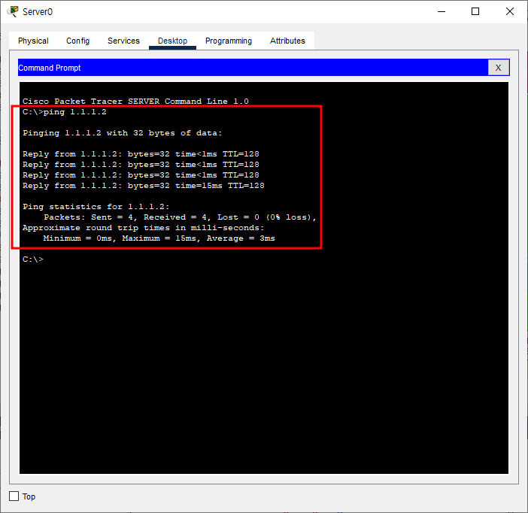Screen dimensions: 528x513
Task: Maximize the Server0 window
Action: pyautogui.click(x=475, y=11)
